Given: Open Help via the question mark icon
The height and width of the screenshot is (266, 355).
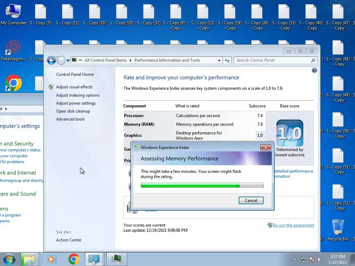Looking at the screenshot, I should [x=314, y=70].
